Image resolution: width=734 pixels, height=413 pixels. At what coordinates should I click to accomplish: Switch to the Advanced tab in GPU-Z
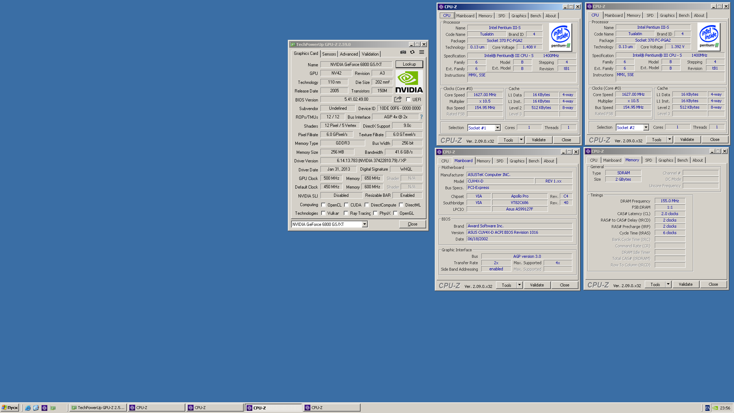coord(349,54)
